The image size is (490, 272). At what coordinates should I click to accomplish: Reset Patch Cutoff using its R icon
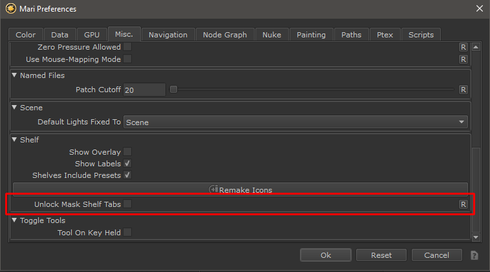463,90
